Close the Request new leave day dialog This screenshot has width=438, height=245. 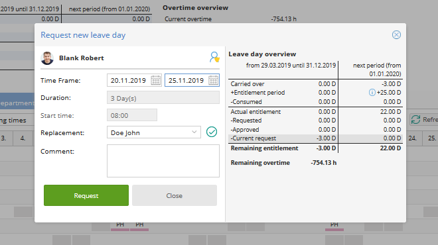coord(396,35)
